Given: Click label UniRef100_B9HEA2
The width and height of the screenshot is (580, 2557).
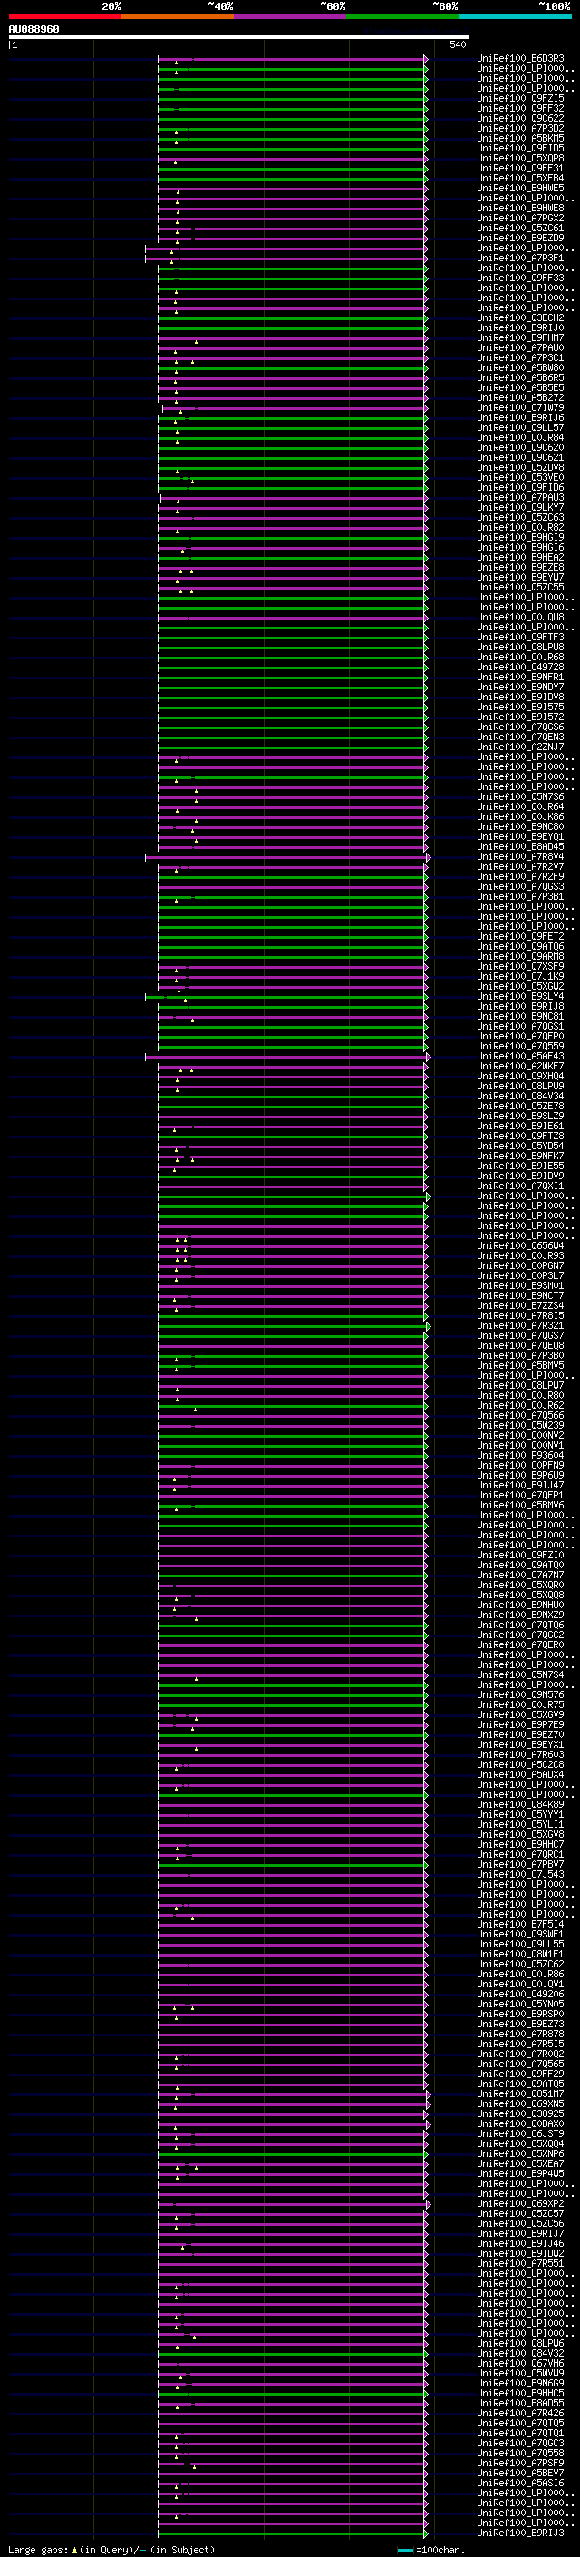Looking at the screenshot, I should pos(520,557).
